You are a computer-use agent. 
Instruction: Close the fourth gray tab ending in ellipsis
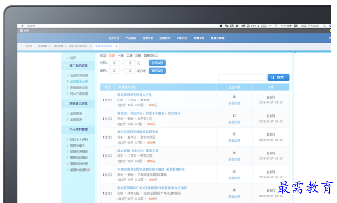click(x=91, y=46)
